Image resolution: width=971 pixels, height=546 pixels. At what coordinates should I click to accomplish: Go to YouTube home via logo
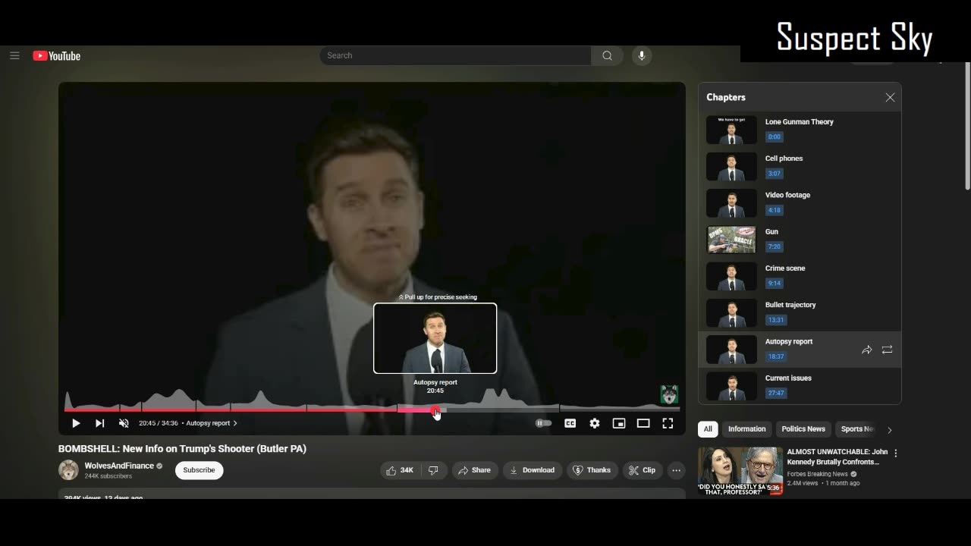57,56
